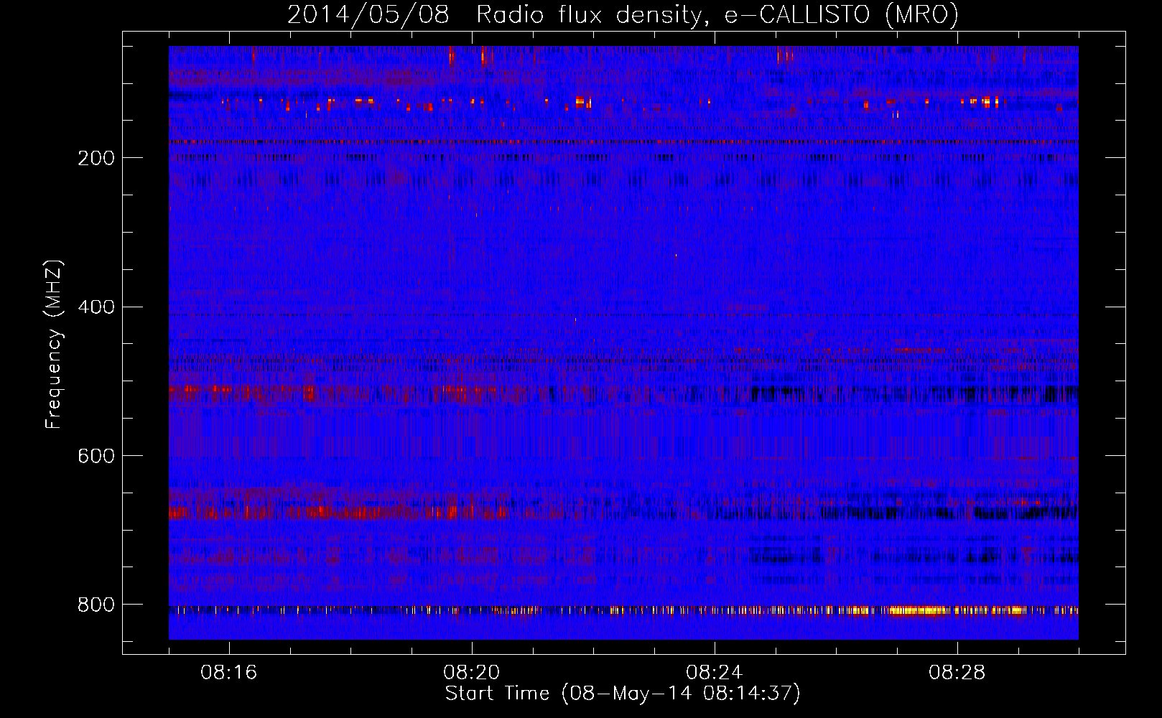Click the 'Frequency (MHZ)' axis label
Screen dimensions: 1162x718
coord(54,345)
